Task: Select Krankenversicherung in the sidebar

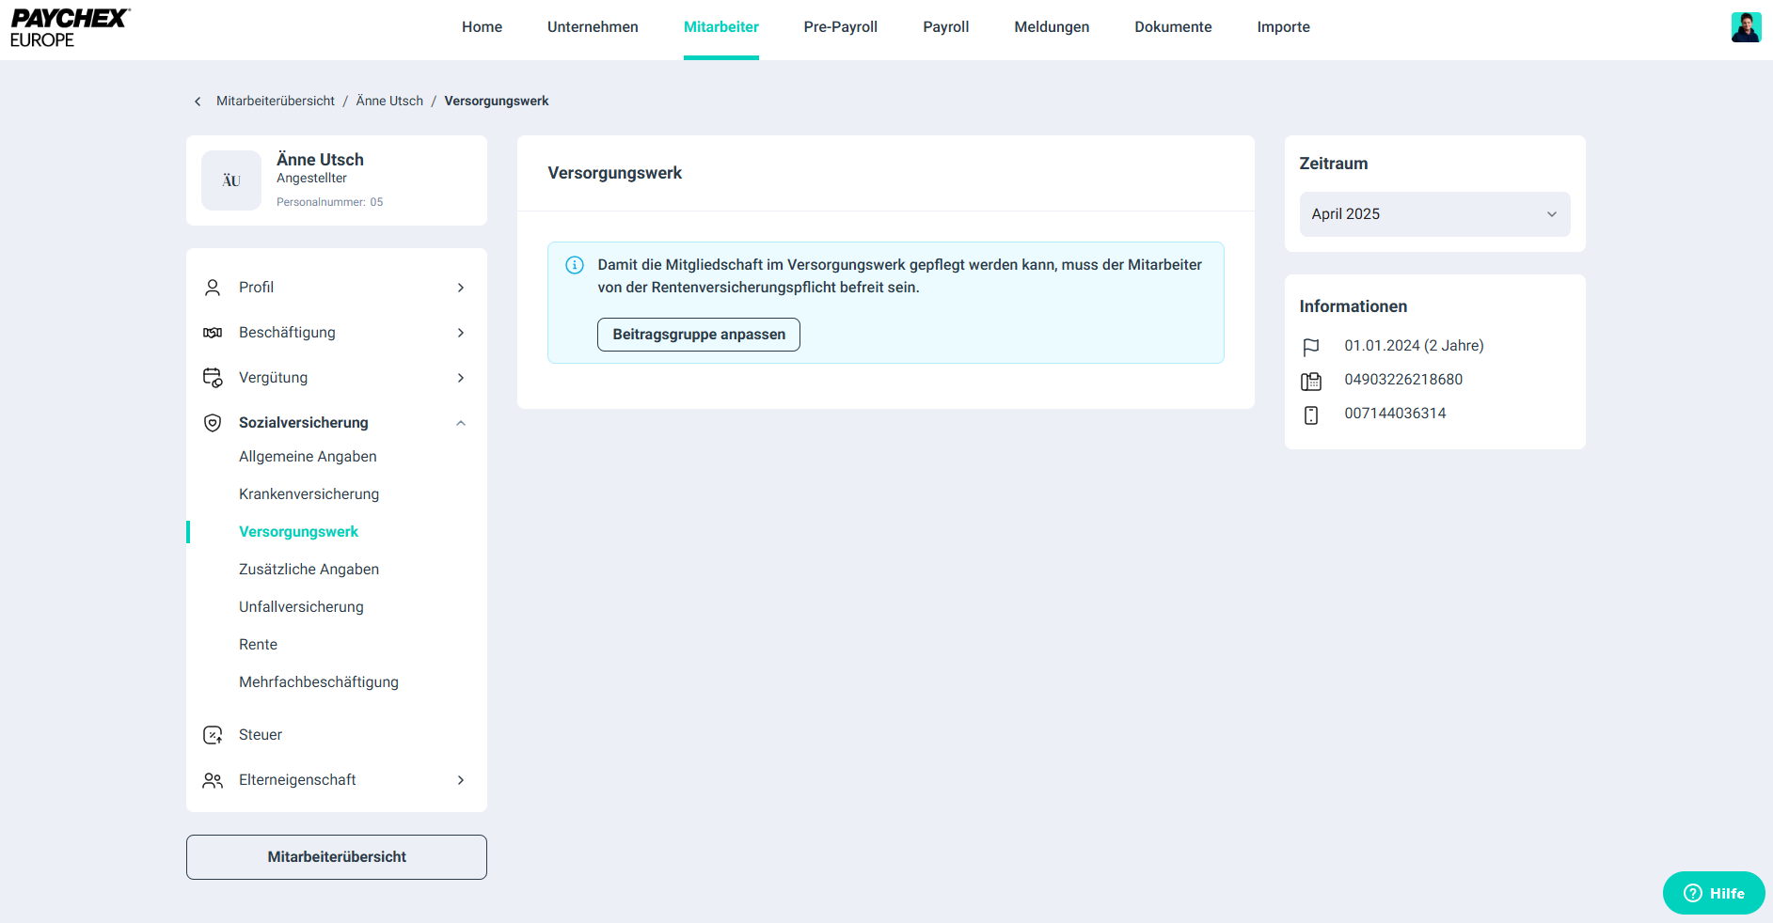Action: click(309, 494)
